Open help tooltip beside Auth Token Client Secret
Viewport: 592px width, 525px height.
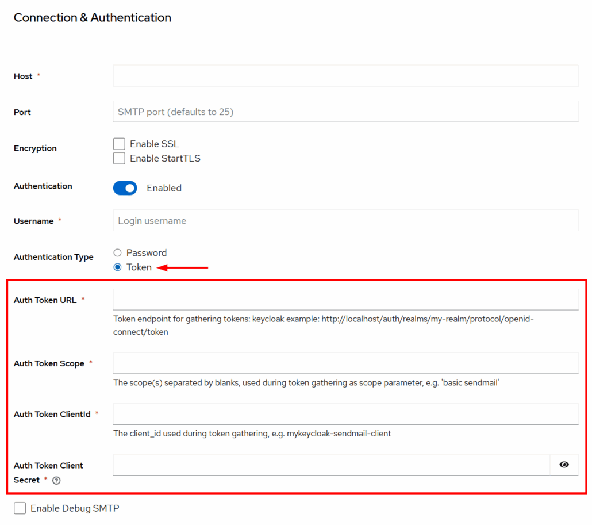(56, 481)
